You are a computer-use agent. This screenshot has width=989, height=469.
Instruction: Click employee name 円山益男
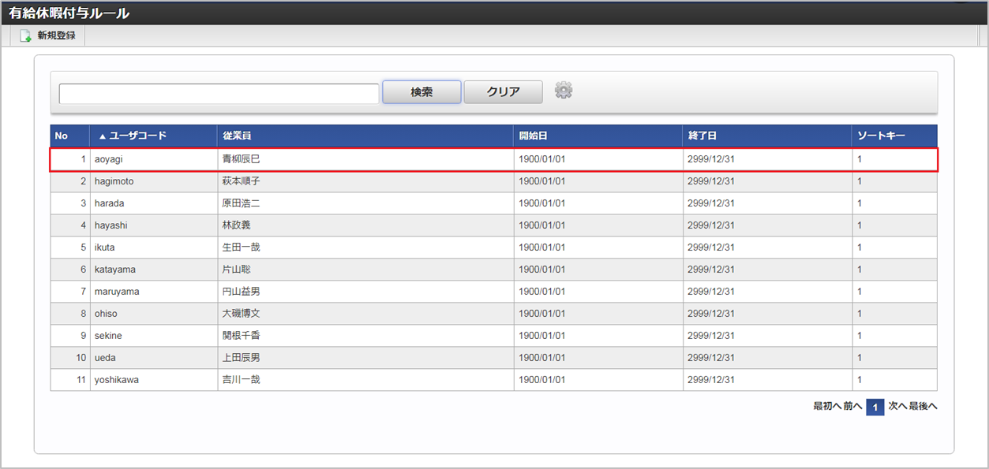pyautogui.click(x=242, y=292)
